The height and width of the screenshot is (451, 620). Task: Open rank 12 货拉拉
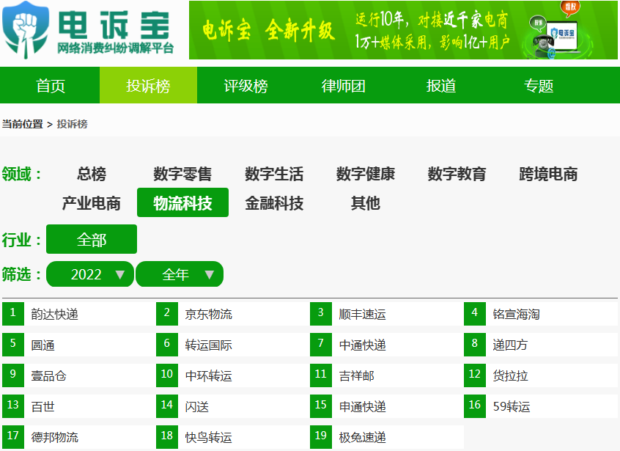click(x=541, y=375)
